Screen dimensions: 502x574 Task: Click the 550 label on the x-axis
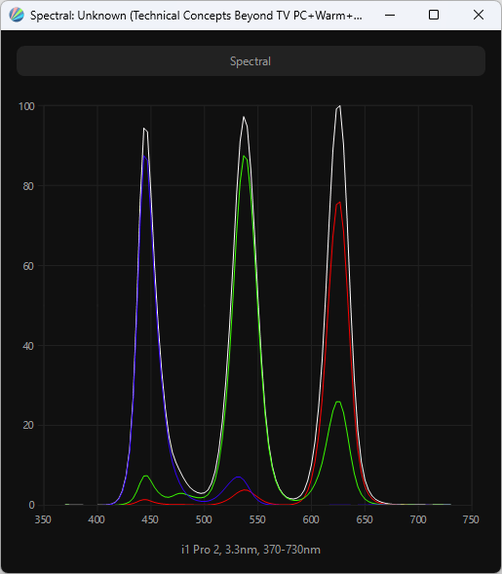257,519
